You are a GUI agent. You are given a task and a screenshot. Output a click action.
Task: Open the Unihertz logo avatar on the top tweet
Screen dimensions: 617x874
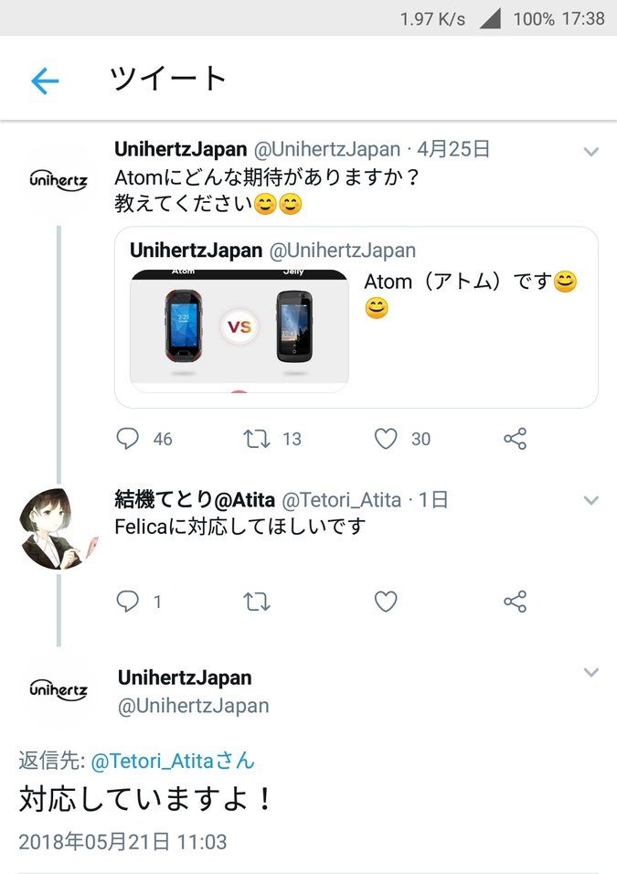click(x=58, y=179)
